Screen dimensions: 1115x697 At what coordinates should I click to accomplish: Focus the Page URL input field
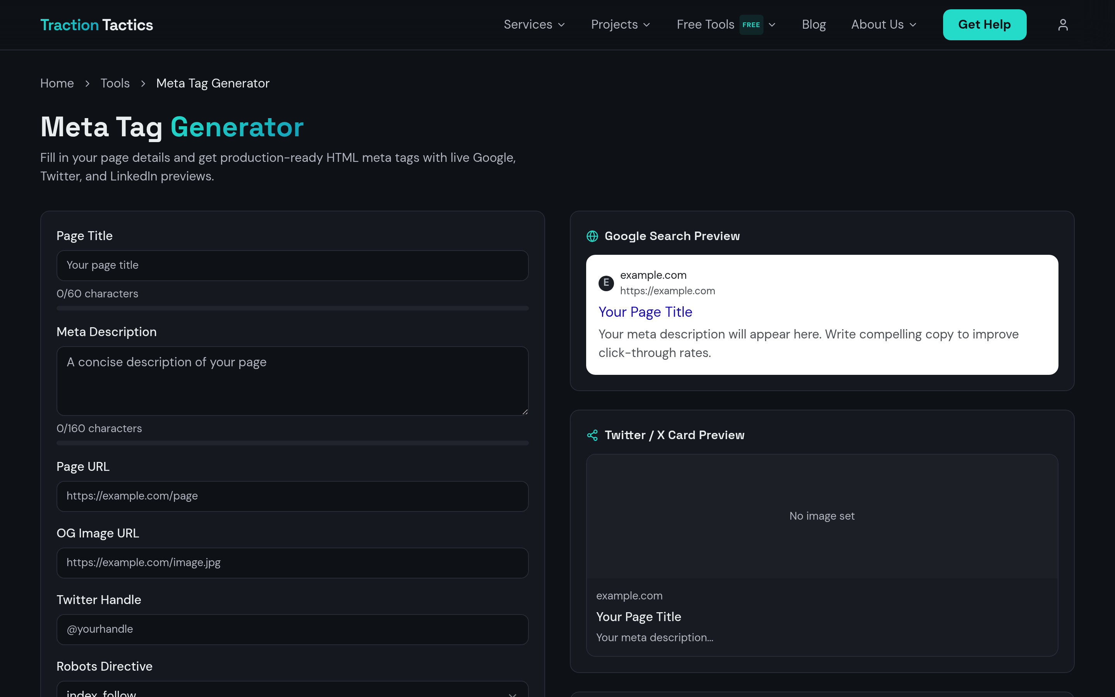pyautogui.click(x=293, y=496)
